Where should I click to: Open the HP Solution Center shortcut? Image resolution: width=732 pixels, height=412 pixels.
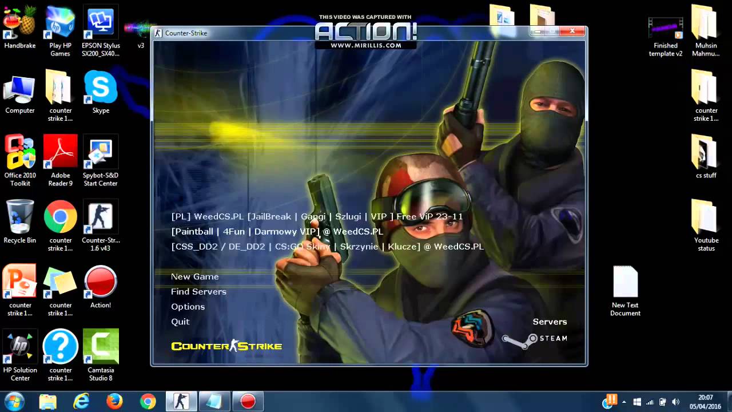pyautogui.click(x=20, y=355)
